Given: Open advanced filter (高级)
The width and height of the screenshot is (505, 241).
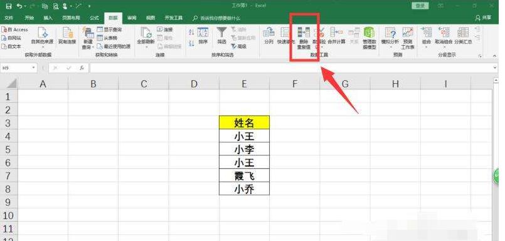Looking at the screenshot, I should coord(238,46).
